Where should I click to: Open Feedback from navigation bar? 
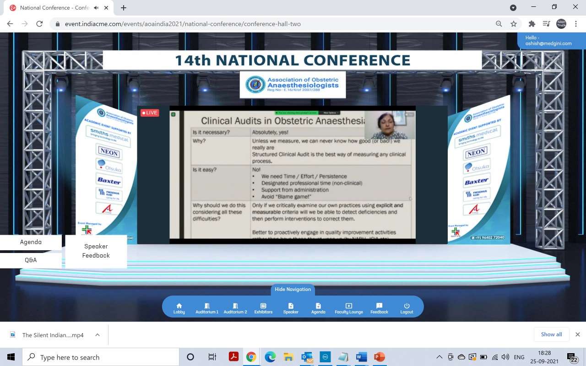pyautogui.click(x=379, y=308)
